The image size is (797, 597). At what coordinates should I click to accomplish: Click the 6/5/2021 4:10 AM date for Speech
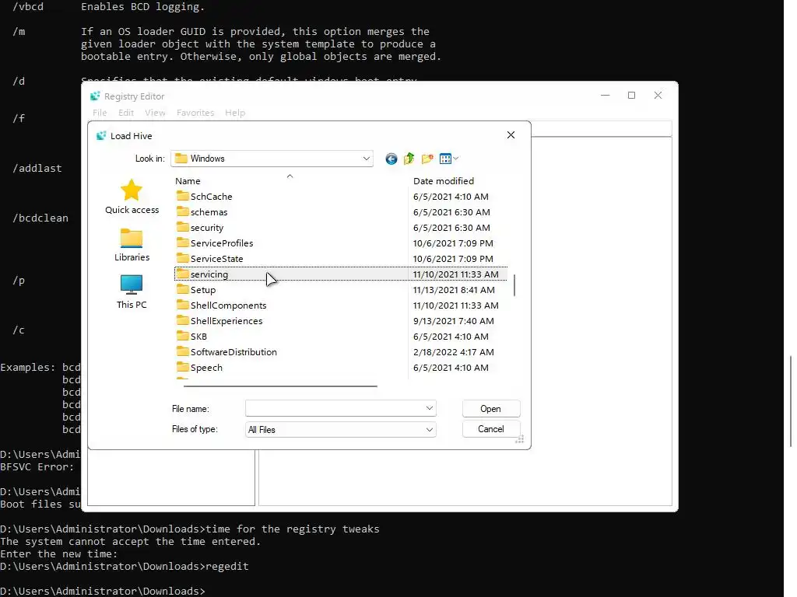(451, 368)
